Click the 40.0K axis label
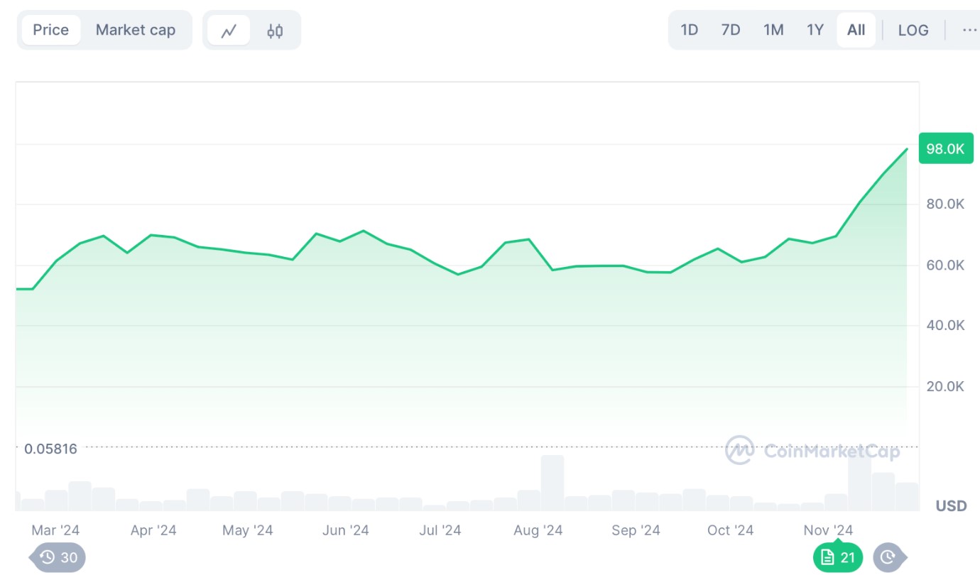This screenshot has height=575, width=980. 945,325
